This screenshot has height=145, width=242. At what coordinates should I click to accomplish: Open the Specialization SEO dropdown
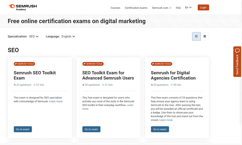click(x=34, y=36)
